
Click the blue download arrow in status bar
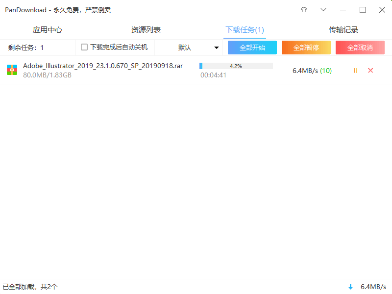pyautogui.click(x=350, y=287)
